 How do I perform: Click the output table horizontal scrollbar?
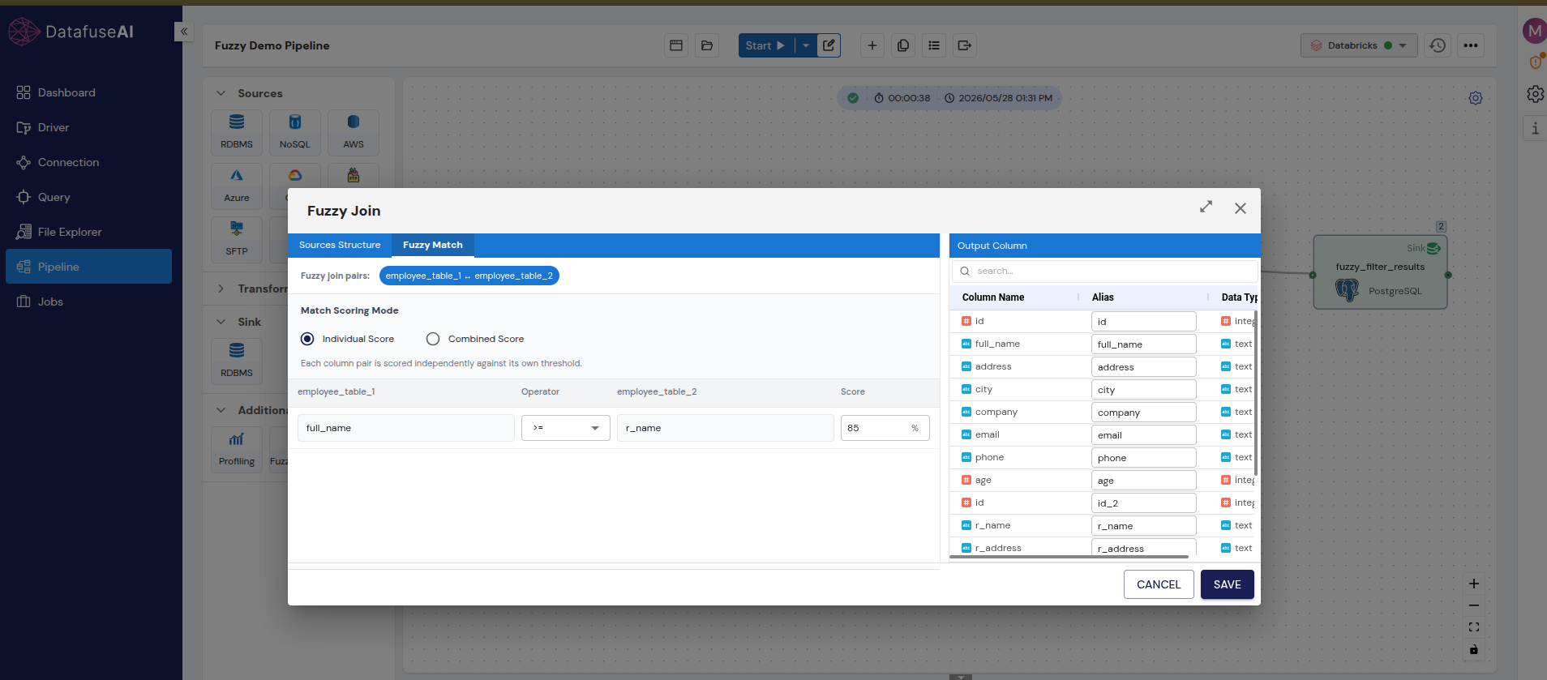tap(1069, 557)
